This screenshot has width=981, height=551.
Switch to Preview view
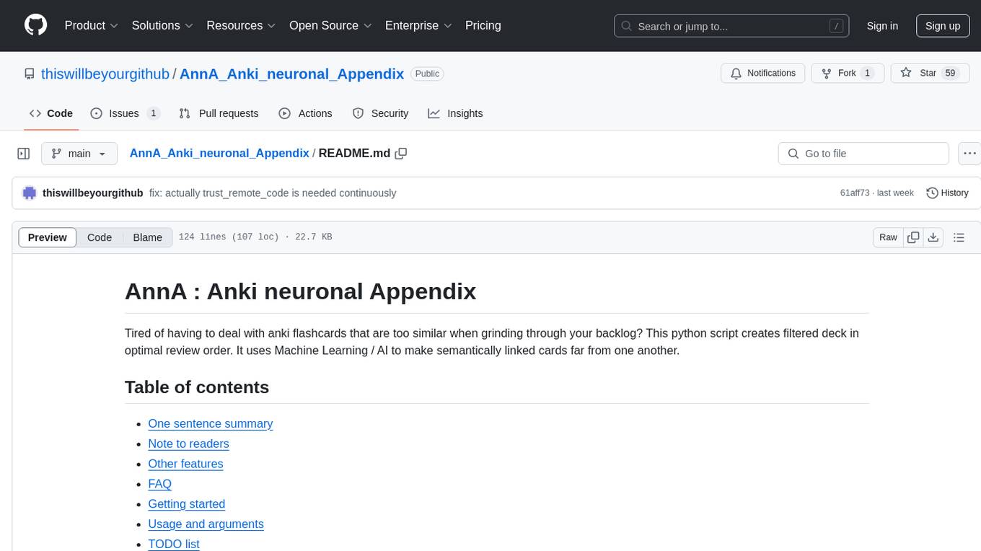click(x=48, y=237)
